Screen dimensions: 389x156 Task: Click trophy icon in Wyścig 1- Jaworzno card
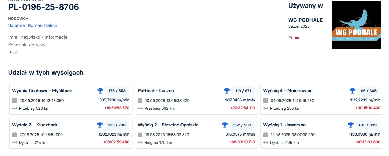point(351,125)
